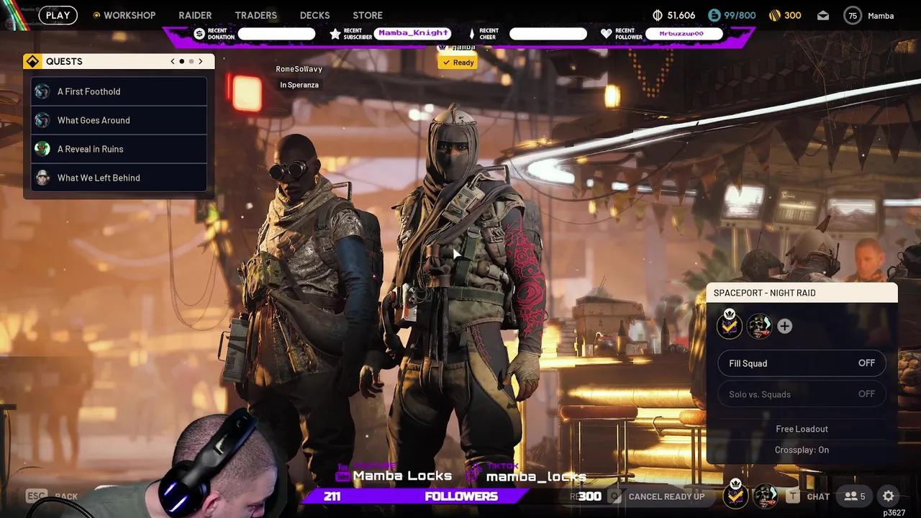Select the Free Loadout option
This screenshot has height=518, width=921.
[802, 429]
